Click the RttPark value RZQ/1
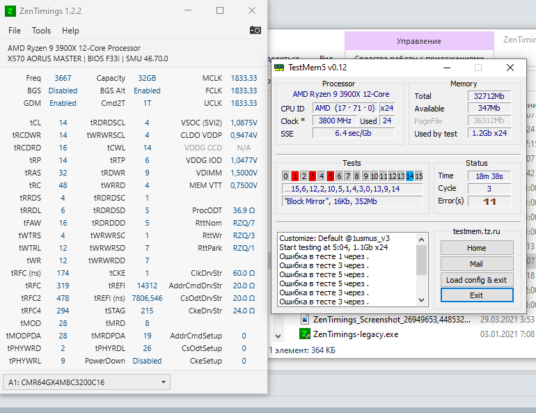 244,248
